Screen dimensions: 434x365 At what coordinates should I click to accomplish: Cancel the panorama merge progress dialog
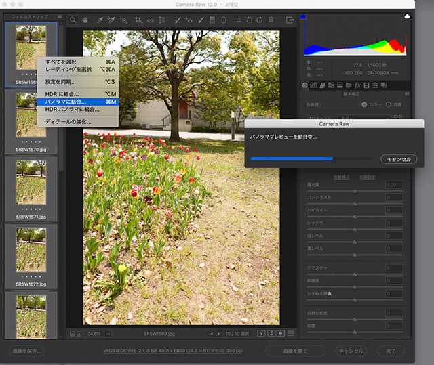point(399,159)
